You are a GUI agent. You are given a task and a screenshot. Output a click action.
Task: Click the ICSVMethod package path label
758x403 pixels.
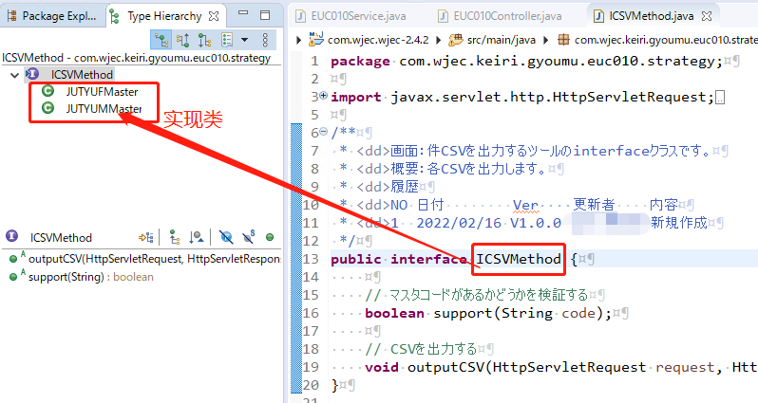pos(137,58)
